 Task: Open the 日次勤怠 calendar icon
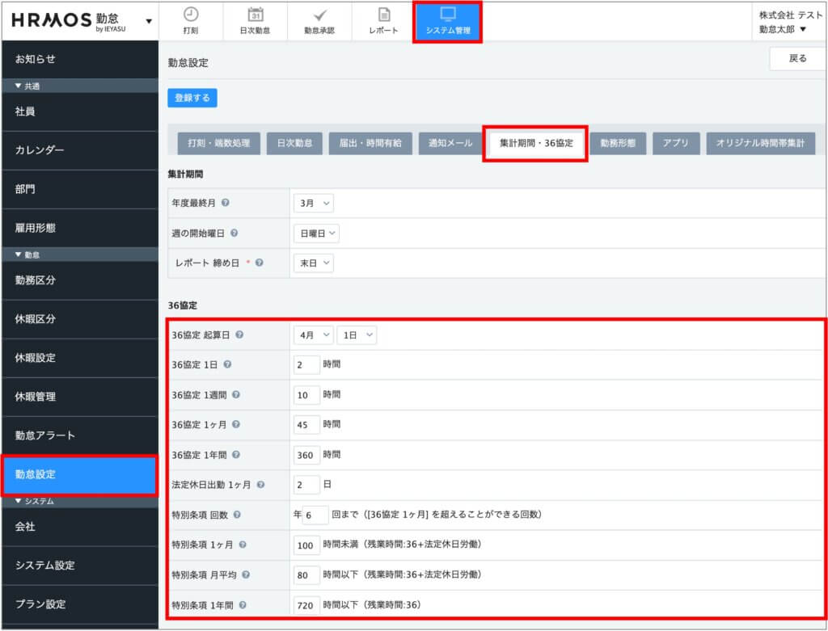pos(255,15)
